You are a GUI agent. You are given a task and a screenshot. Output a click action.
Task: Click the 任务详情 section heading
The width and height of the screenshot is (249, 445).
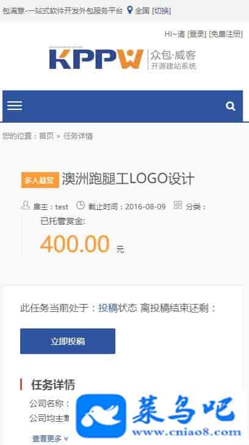53,385
